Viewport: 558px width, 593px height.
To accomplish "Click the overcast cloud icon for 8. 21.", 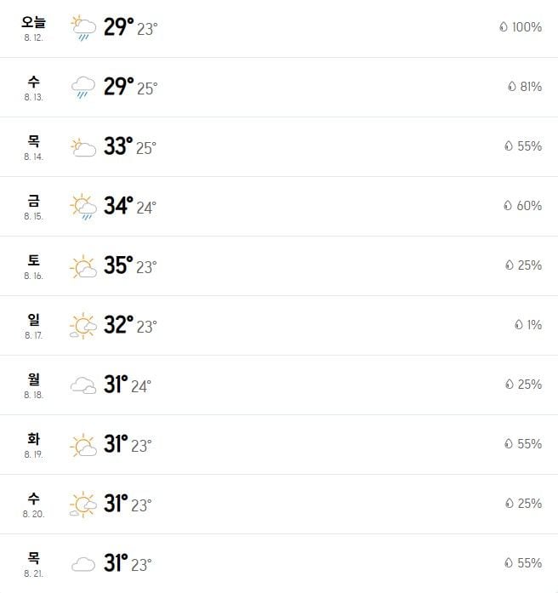I will click(83, 564).
